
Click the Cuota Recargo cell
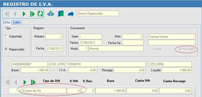(175, 91)
